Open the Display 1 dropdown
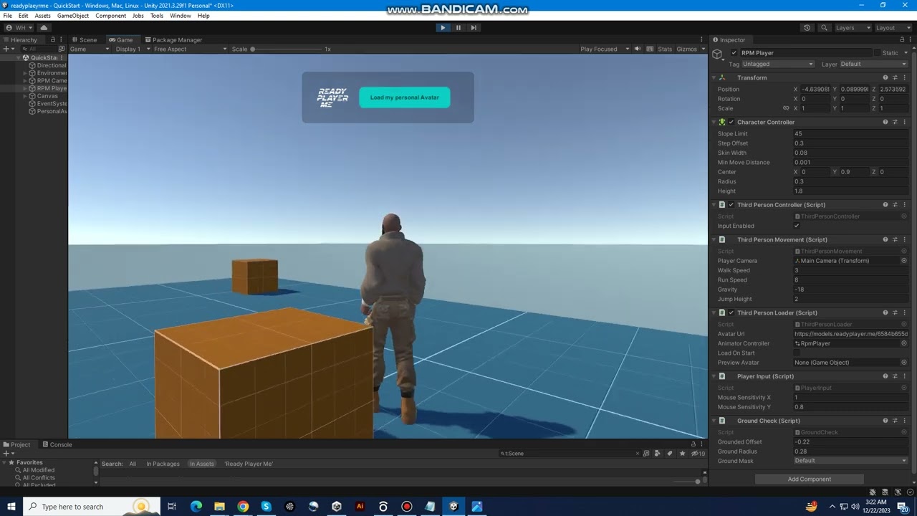The image size is (917, 516). 133,49
